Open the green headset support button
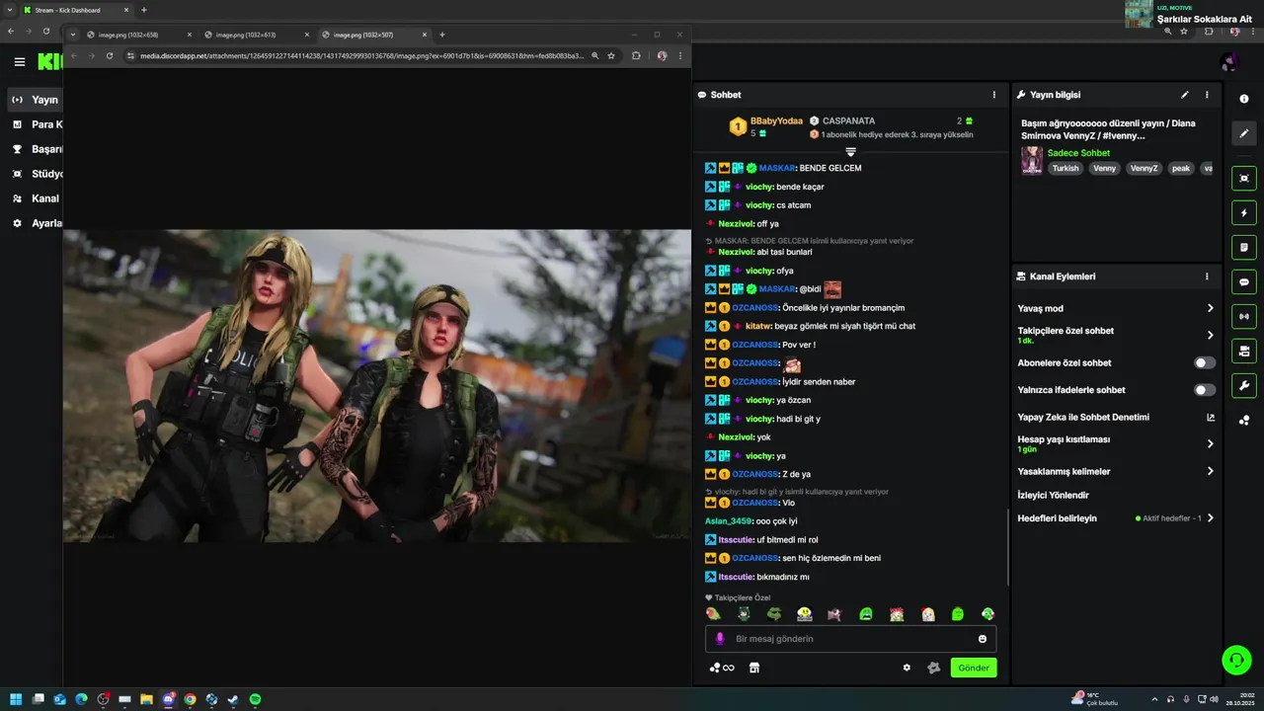 pos(1236,659)
